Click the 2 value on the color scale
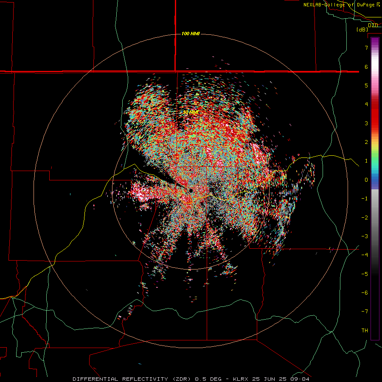Image resolution: width=382 pixels, height=382 pixels. [x=366, y=142]
